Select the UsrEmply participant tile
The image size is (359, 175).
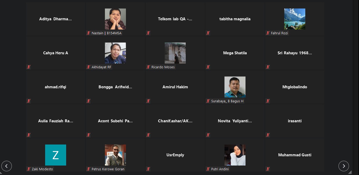(175, 155)
